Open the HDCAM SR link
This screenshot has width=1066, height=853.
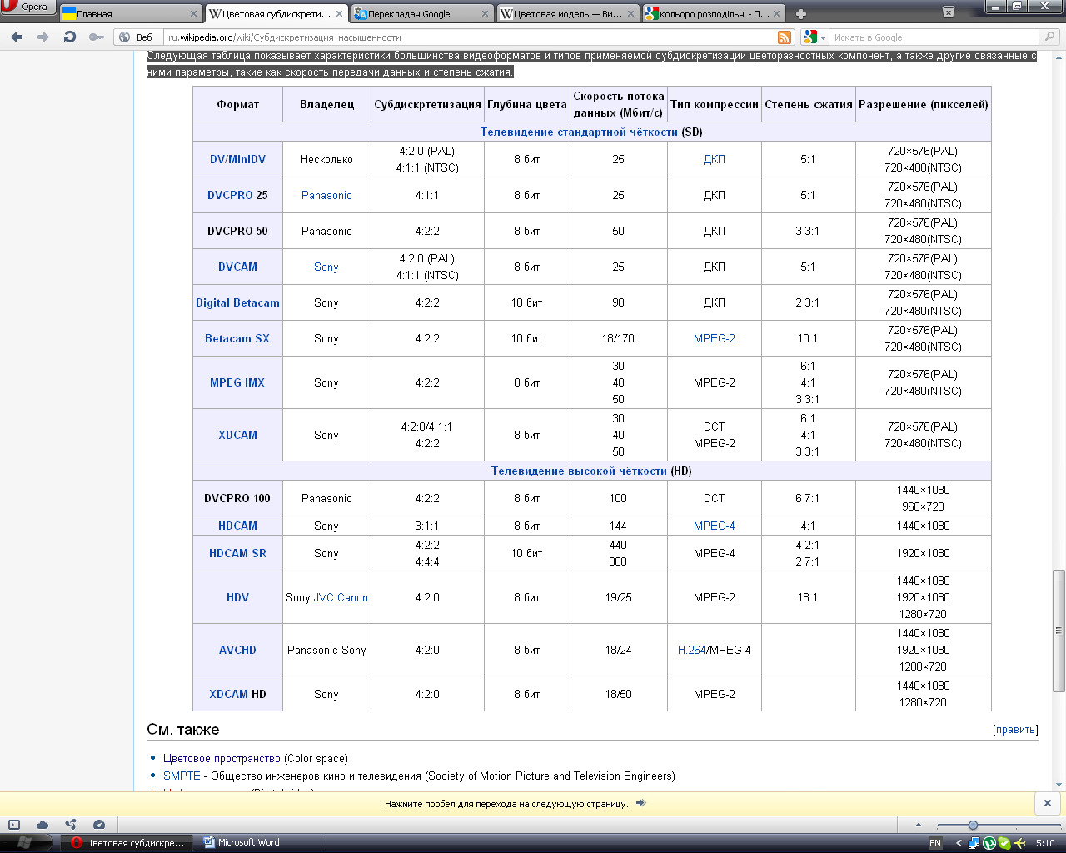pos(237,553)
